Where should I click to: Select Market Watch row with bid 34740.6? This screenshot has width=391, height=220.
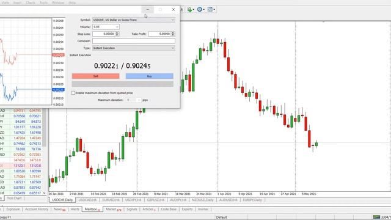(21, 160)
